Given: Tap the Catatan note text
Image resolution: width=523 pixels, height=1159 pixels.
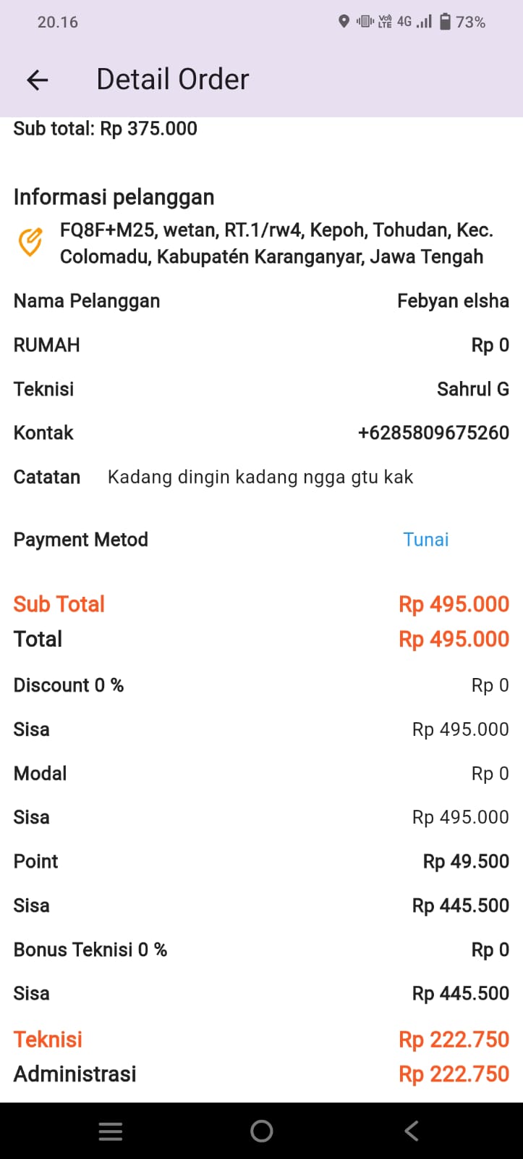Looking at the screenshot, I should 260,477.
